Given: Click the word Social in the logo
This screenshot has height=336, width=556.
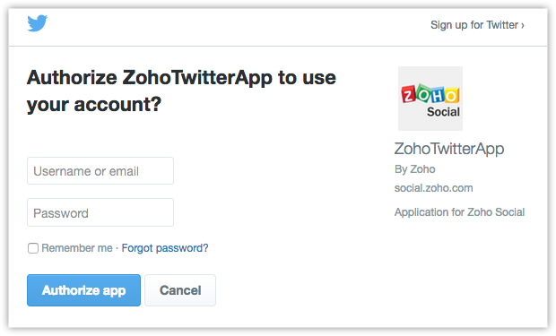Looking at the screenshot, I should (x=443, y=112).
